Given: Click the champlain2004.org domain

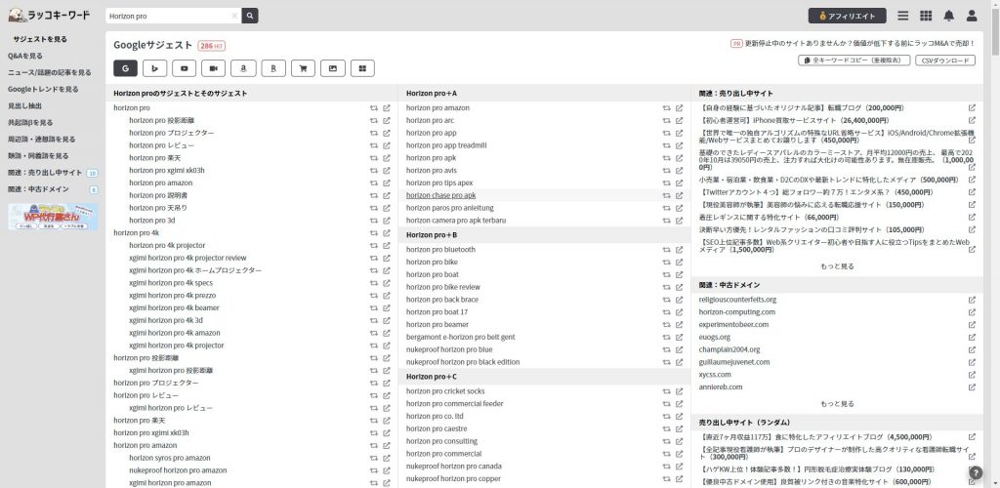Looking at the screenshot, I should 729,349.
